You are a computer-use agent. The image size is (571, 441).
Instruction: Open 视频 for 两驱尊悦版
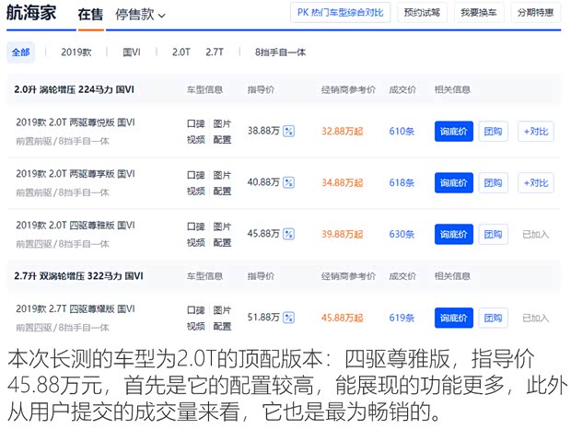point(196,140)
